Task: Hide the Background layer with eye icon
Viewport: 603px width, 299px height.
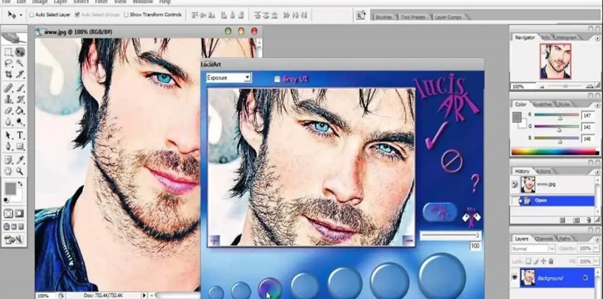Action: 515,277
